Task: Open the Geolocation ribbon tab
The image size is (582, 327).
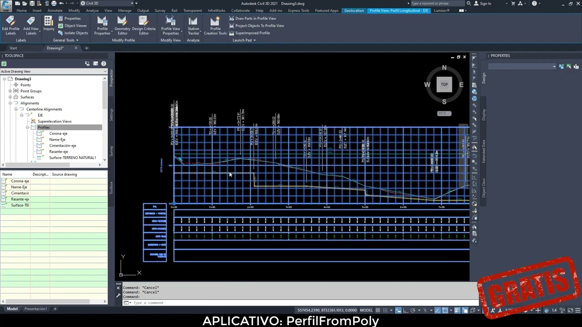Action: pos(354,10)
